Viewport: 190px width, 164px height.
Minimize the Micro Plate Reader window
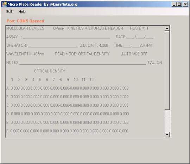[x=174, y=4]
